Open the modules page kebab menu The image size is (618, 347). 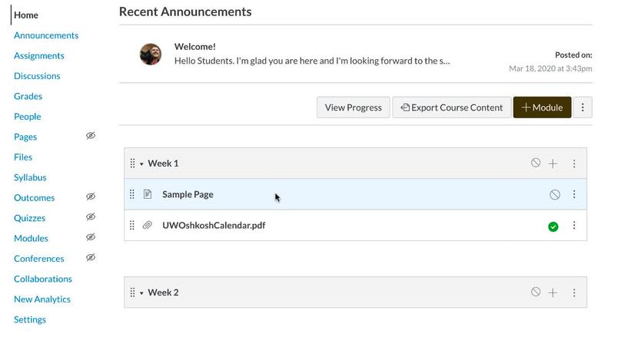pos(583,107)
